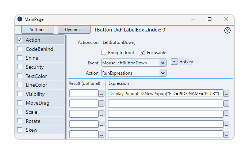Open ellipsis button for second expression row
The width and height of the screenshot is (249, 154).
pyautogui.click(x=226, y=104)
